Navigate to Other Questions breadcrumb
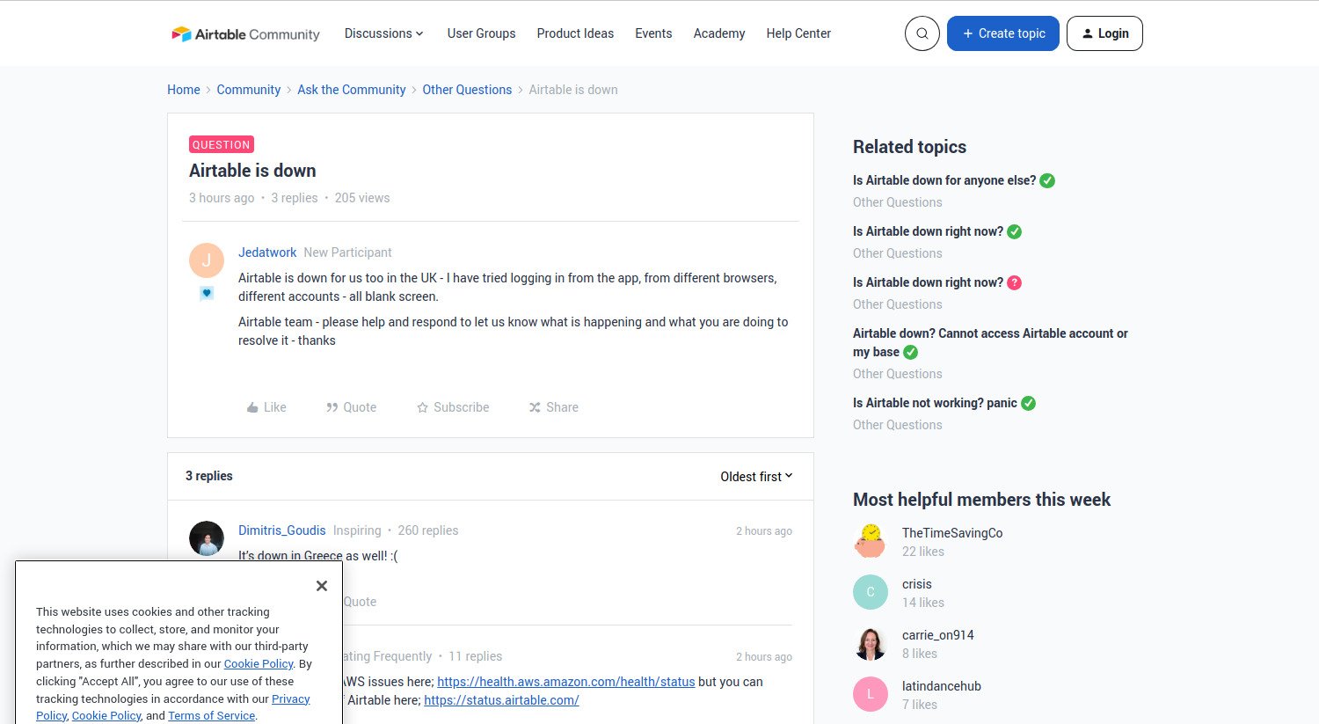 click(x=467, y=90)
